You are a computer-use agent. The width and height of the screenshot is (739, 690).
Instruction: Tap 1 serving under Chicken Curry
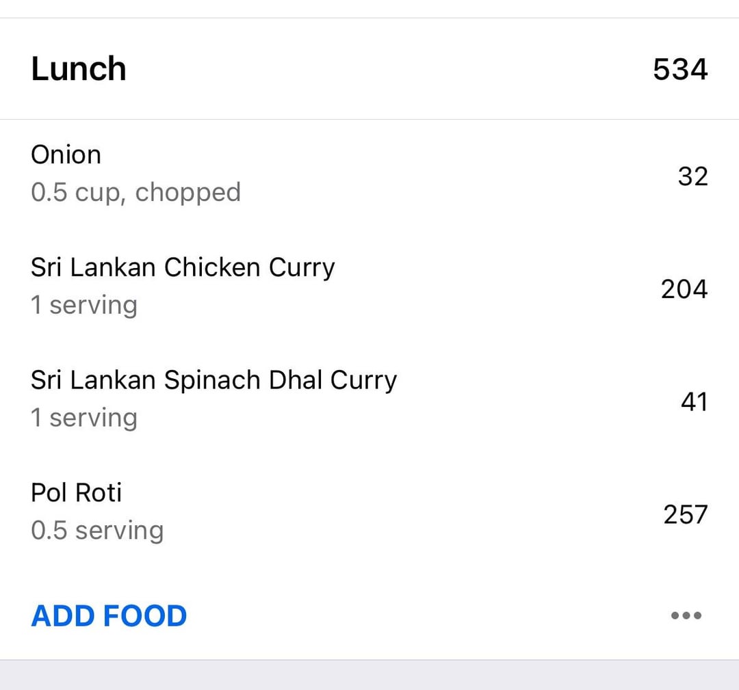coord(84,305)
